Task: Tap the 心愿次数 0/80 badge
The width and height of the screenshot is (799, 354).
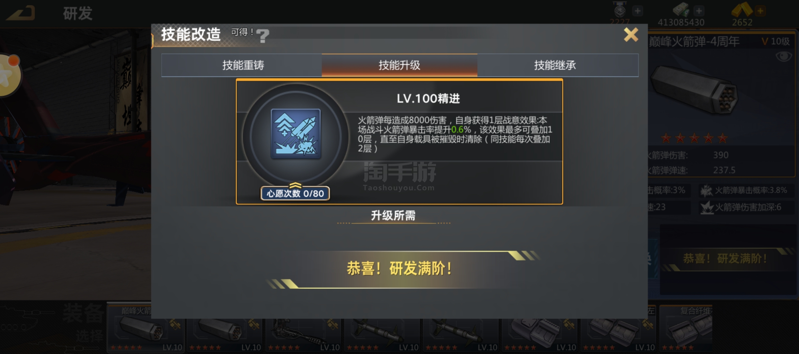Action: (x=295, y=193)
